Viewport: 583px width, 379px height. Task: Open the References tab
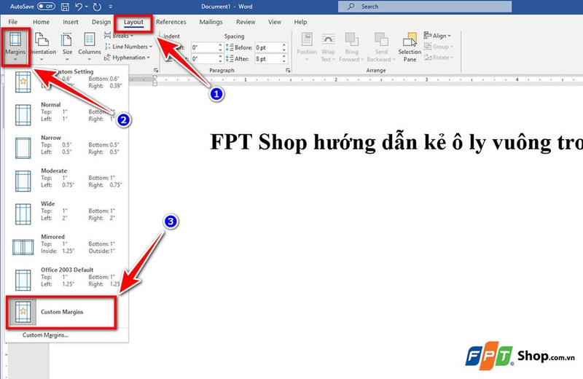pyautogui.click(x=171, y=22)
